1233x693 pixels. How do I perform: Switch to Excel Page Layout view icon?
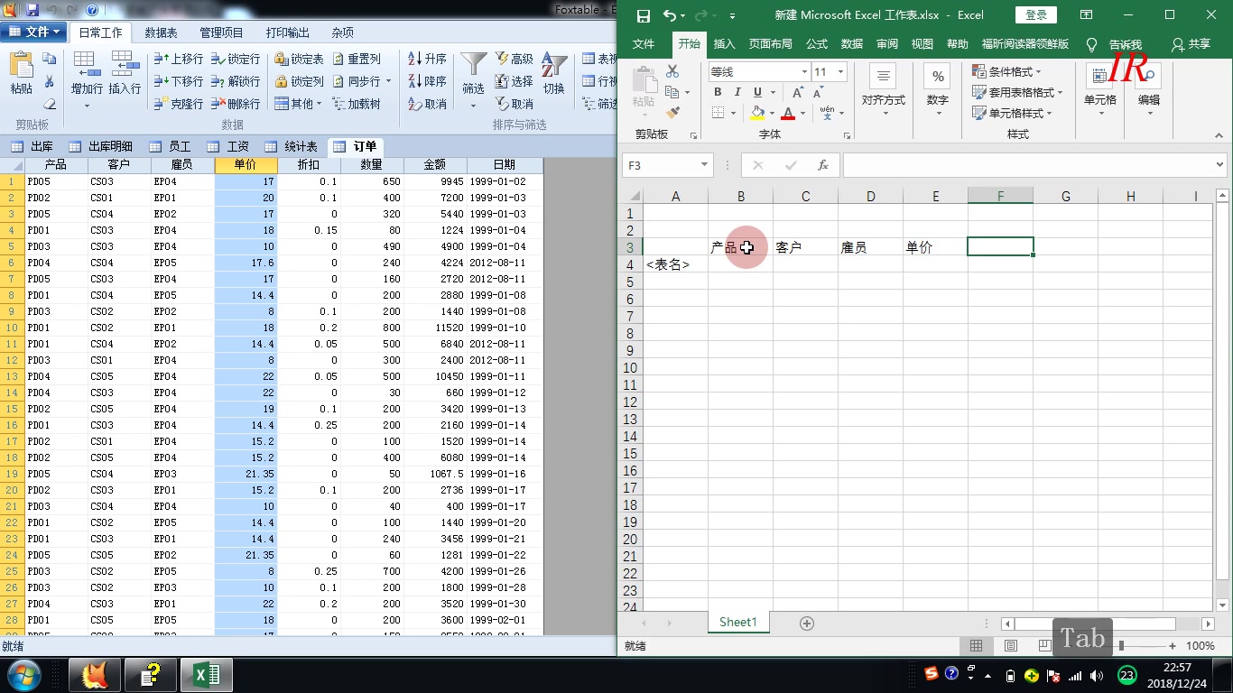click(x=1010, y=646)
